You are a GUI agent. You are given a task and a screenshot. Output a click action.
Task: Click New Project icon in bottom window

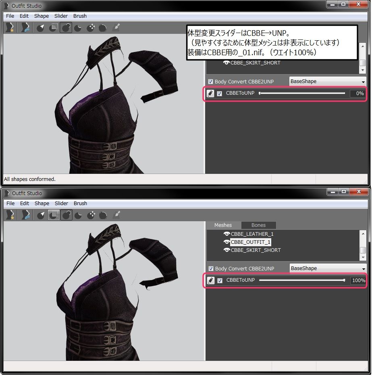click(x=10, y=215)
